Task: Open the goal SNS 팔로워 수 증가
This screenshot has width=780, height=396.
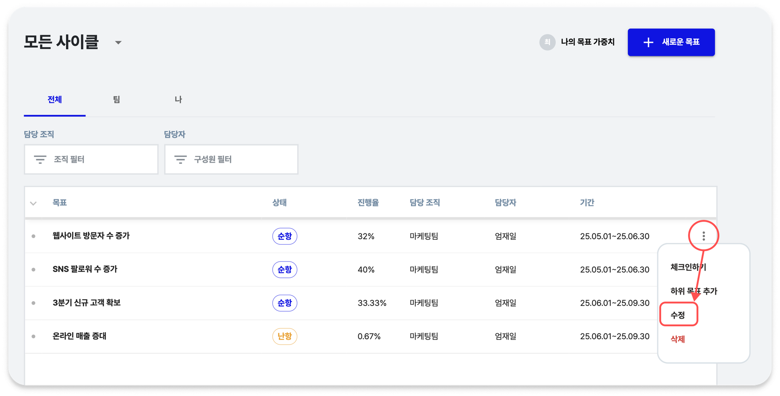Action: coord(85,269)
